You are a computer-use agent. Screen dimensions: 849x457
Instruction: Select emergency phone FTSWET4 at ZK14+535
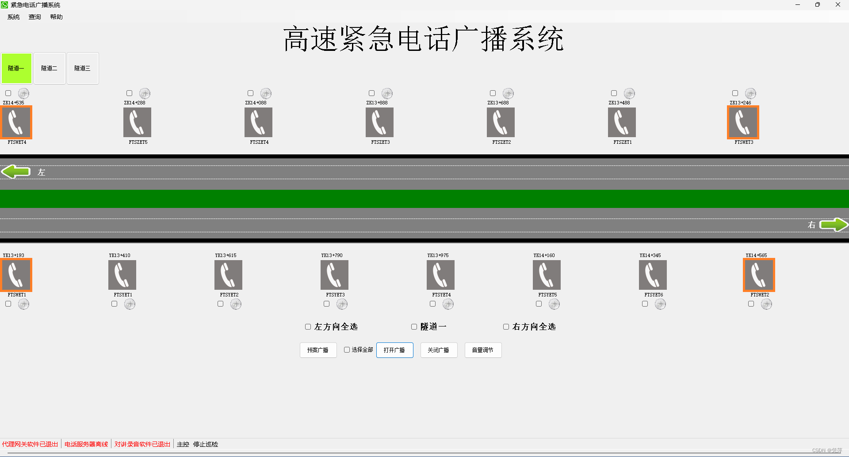[x=17, y=123]
